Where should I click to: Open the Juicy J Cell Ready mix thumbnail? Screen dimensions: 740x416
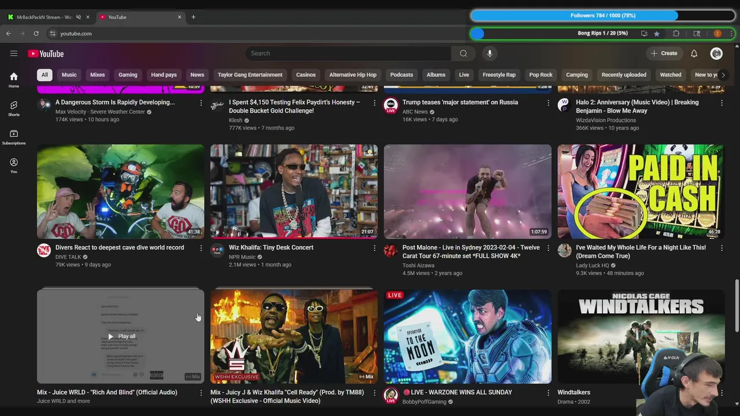pos(294,336)
